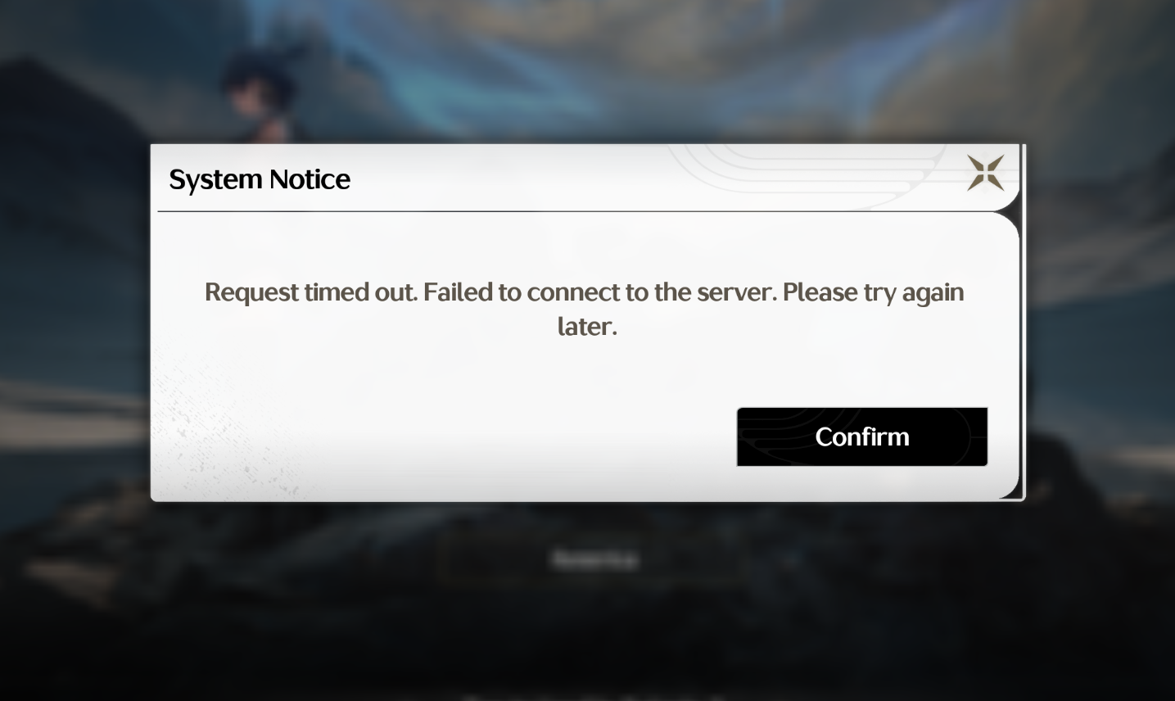Acknowledge the server connection error with Confirm
This screenshot has width=1175, height=701.
pos(861,436)
